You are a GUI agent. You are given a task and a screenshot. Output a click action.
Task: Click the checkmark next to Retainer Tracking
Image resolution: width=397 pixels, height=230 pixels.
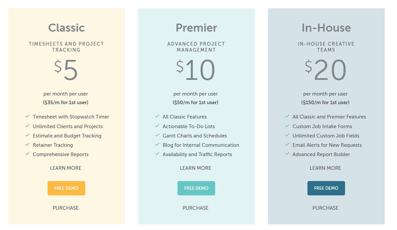click(x=27, y=144)
